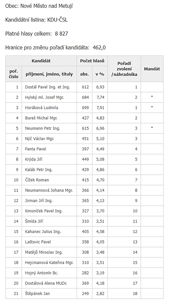Click the name Neumannová Johana Mgr.
This screenshot has height=304, width=169.
(49, 190)
